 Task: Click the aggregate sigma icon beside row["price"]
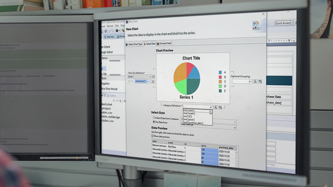[129, 81]
